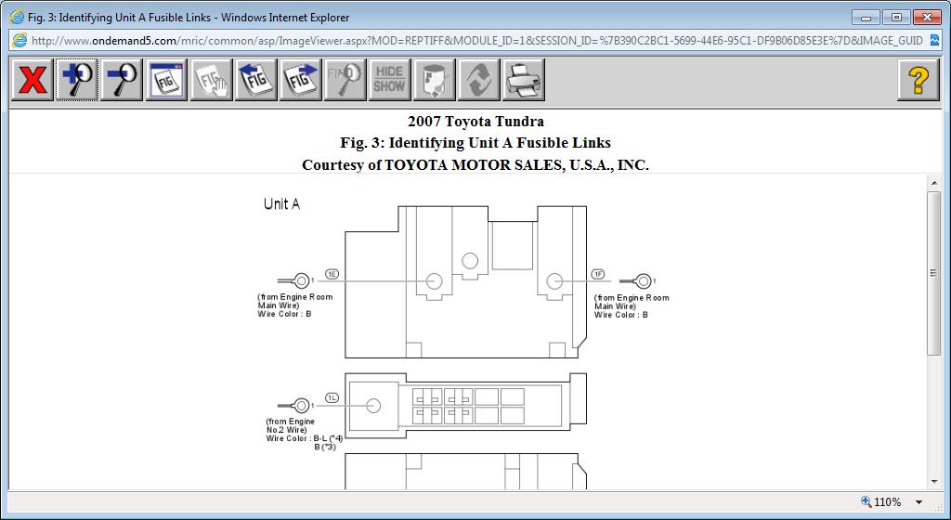
Task: Click the vertical scrollbar thumb
Action: pyautogui.click(x=933, y=273)
